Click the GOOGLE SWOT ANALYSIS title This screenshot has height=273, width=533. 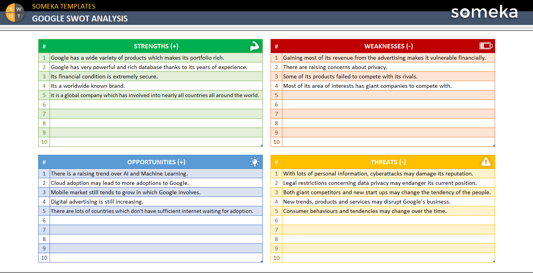point(80,18)
